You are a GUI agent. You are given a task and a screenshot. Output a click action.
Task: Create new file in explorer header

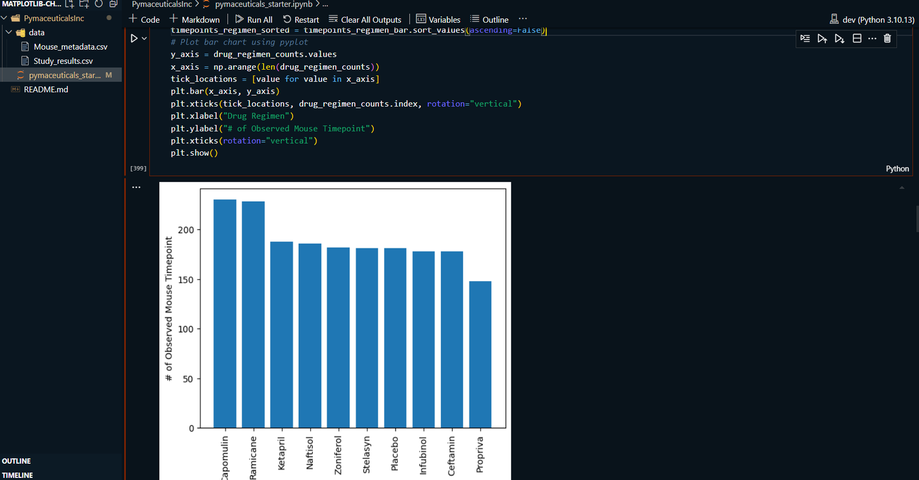point(70,4)
